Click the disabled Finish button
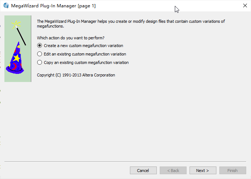 coord(233,171)
